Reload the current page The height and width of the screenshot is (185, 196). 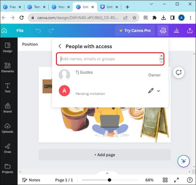22,18
